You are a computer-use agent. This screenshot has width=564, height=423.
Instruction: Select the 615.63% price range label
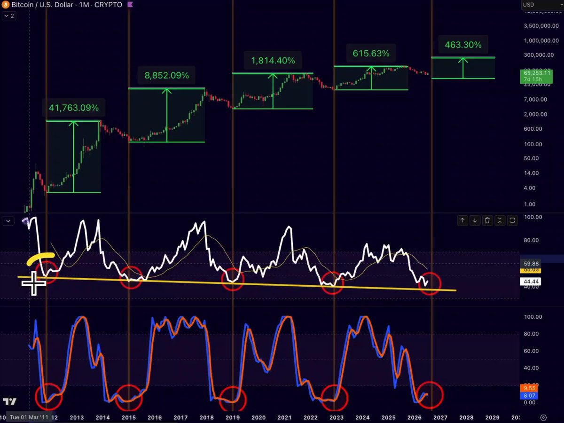click(371, 54)
